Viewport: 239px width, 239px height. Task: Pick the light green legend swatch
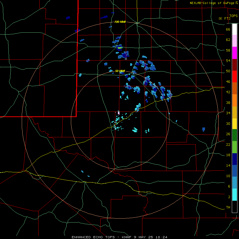tap(234, 147)
